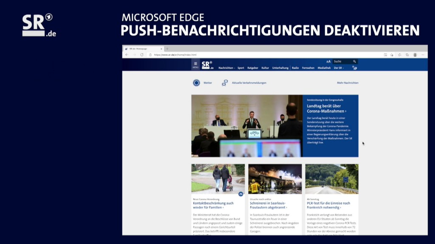This screenshot has width=435, height=244.
Task: Select the SR.de Homepage browser tab
Action: pos(144,49)
